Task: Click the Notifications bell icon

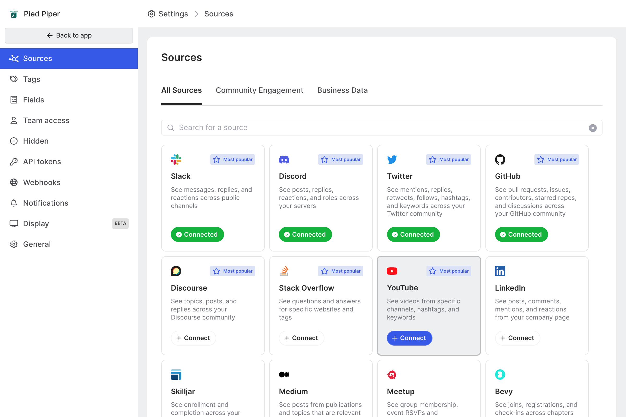Action: pyautogui.click(x=14, y=203)
